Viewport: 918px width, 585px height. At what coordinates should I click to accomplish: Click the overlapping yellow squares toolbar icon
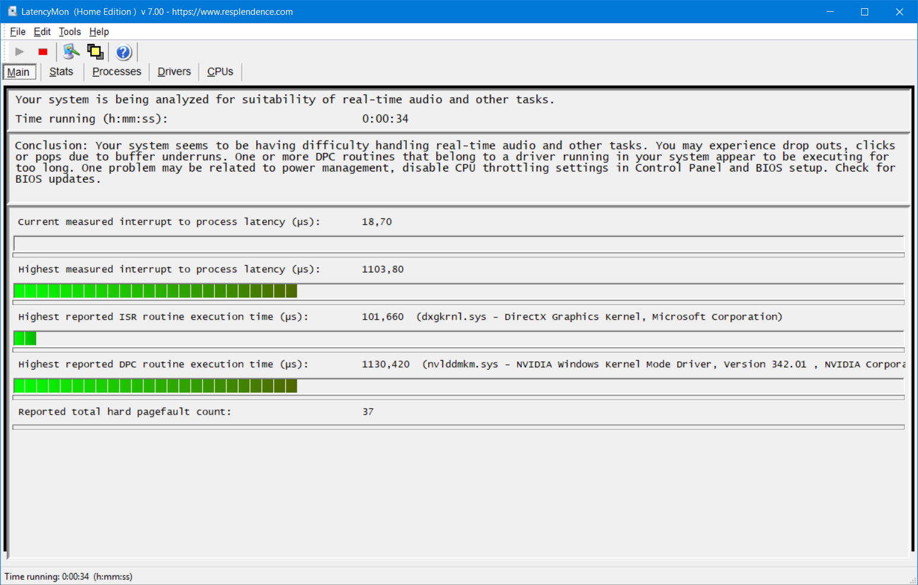[x=95, y=52]
